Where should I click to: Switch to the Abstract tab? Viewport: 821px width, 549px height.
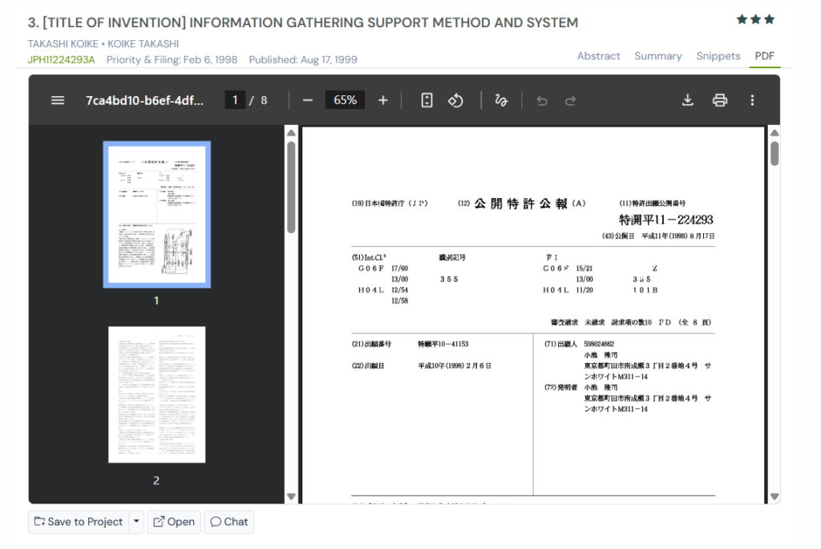click(x=598, y=56)
